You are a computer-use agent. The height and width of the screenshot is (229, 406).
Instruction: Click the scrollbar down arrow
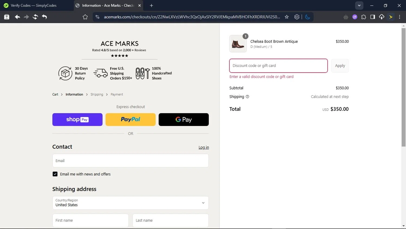coord(404,226)
